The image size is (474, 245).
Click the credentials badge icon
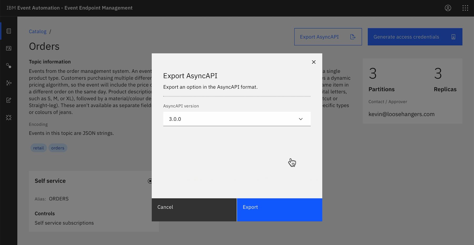tap(453, 37)
